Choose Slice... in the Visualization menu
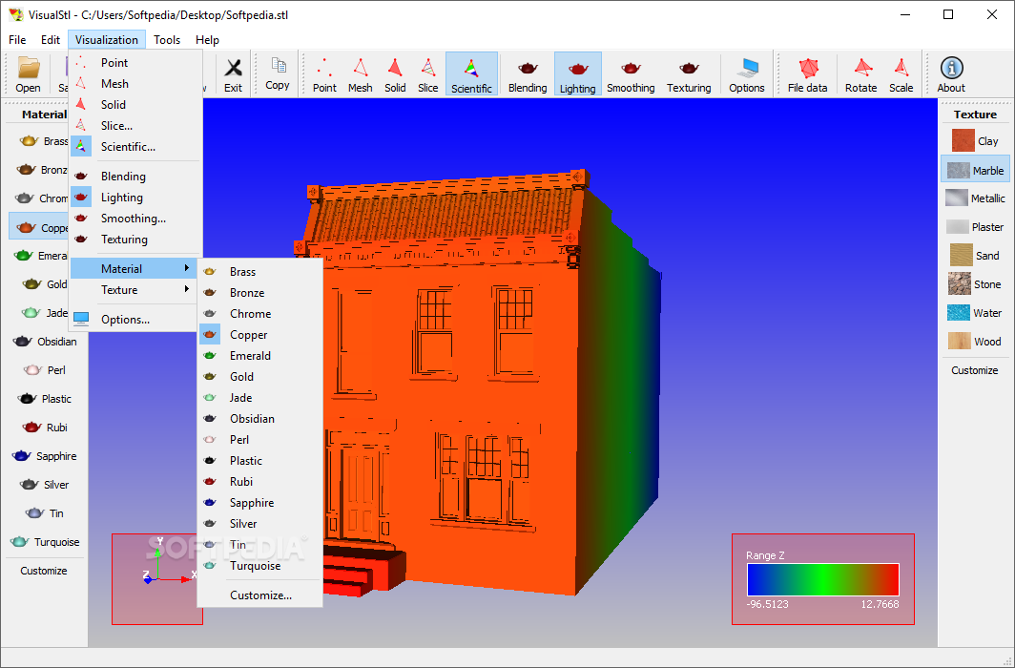The width and height of the screenshot is (1015, 668). (x=135, y=126)
